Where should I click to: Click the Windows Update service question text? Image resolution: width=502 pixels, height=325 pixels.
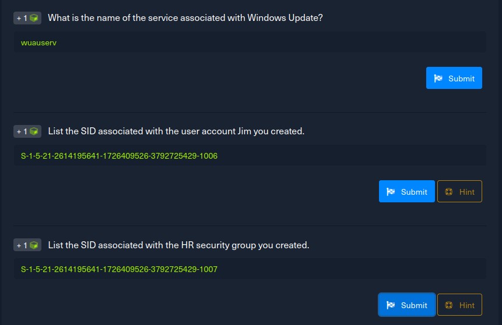click(x=185, y=18)
